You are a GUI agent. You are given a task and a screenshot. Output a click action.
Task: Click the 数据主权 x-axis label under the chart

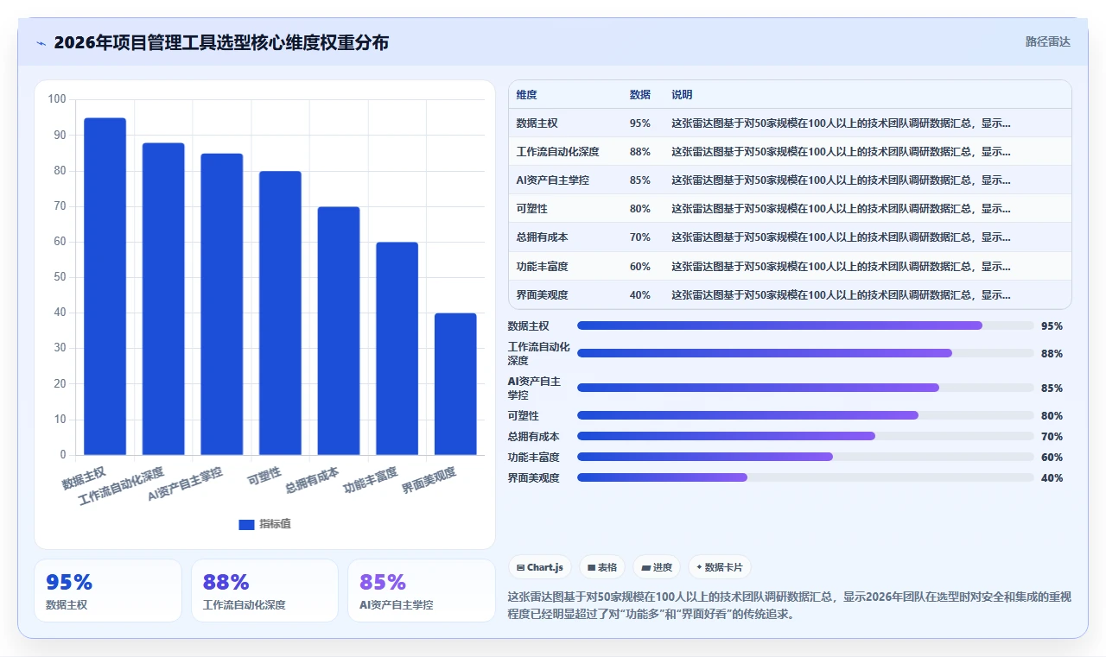coord(84,477)
